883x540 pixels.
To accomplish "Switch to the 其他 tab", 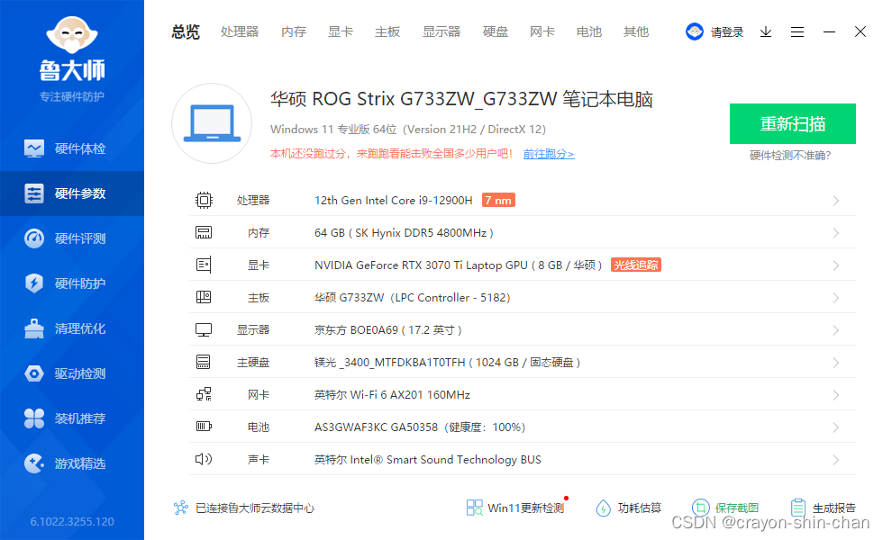I will tap(636, 32).
